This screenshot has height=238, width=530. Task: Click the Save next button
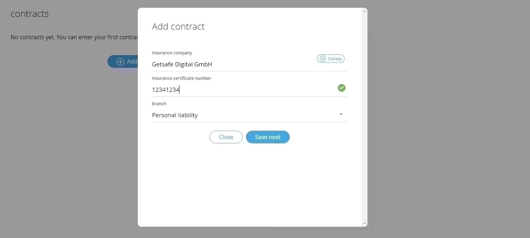point(268,137)
